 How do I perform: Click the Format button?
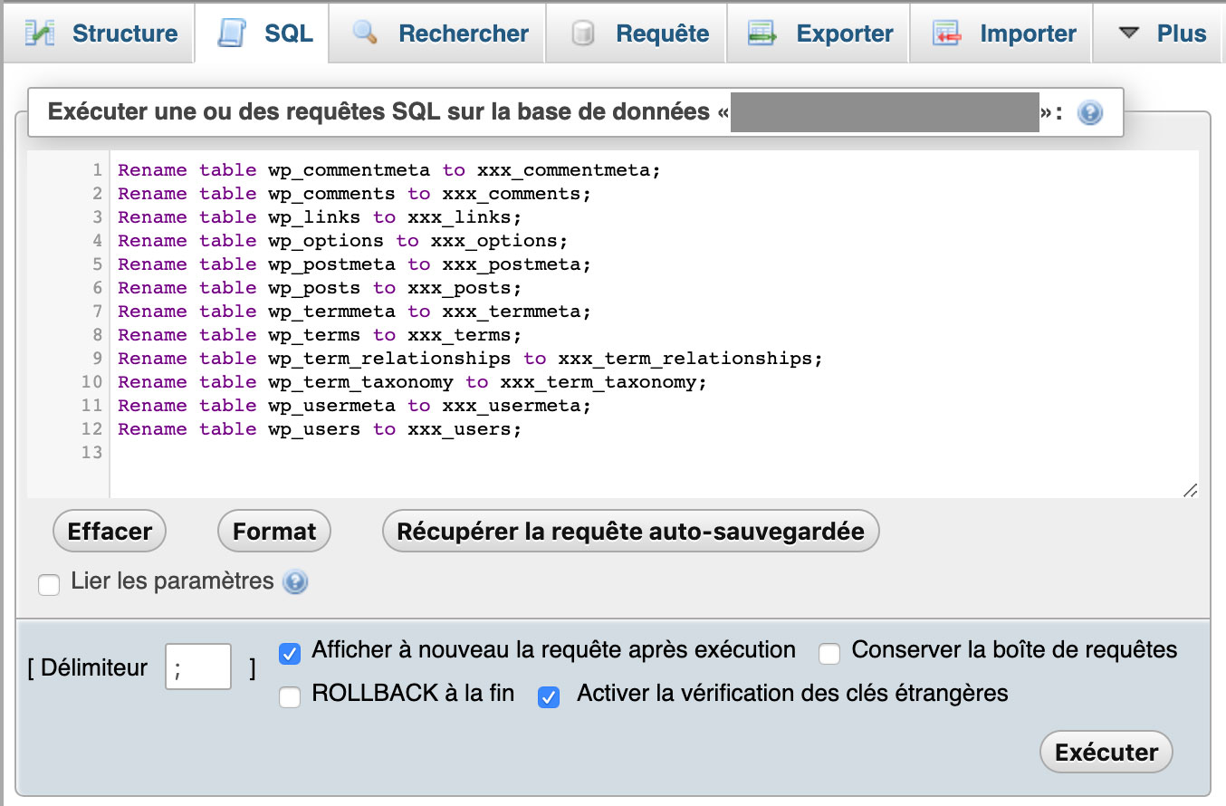tap(274, 531)
